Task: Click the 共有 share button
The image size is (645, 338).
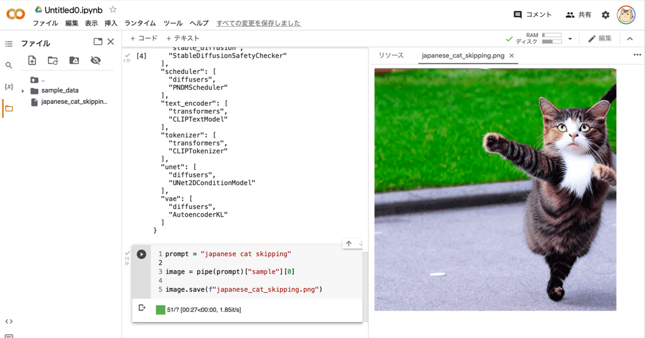Action: [578, 15]
